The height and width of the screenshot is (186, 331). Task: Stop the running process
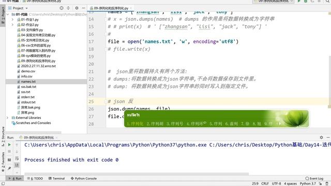9,151
